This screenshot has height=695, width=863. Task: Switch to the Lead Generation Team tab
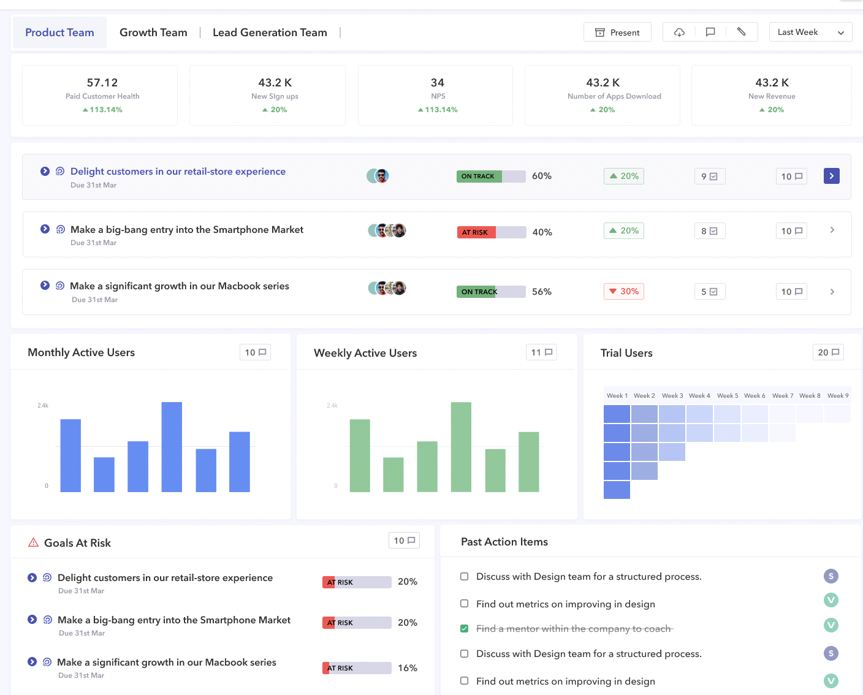click(270, 32)
